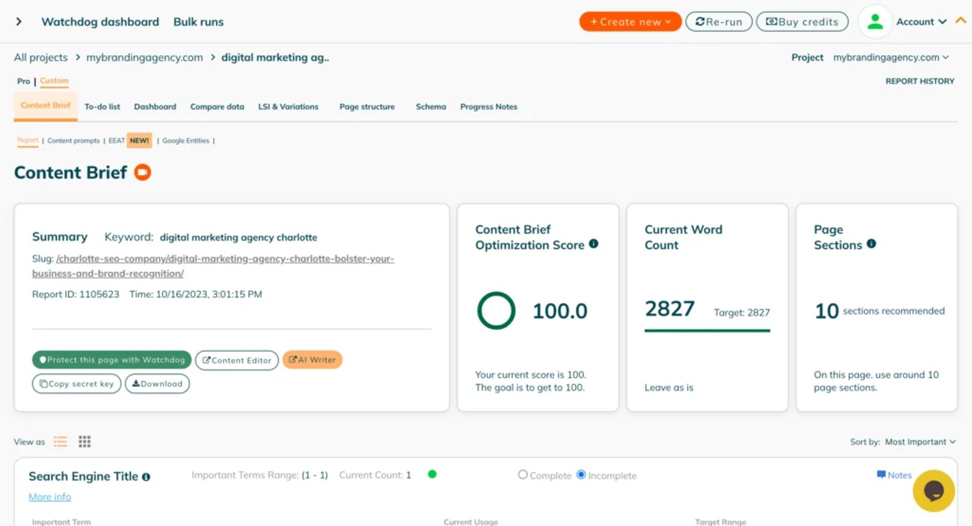Open the Content Brief tab
The image size is (972, 526).
pyautogui.click(x=46, y=106)
